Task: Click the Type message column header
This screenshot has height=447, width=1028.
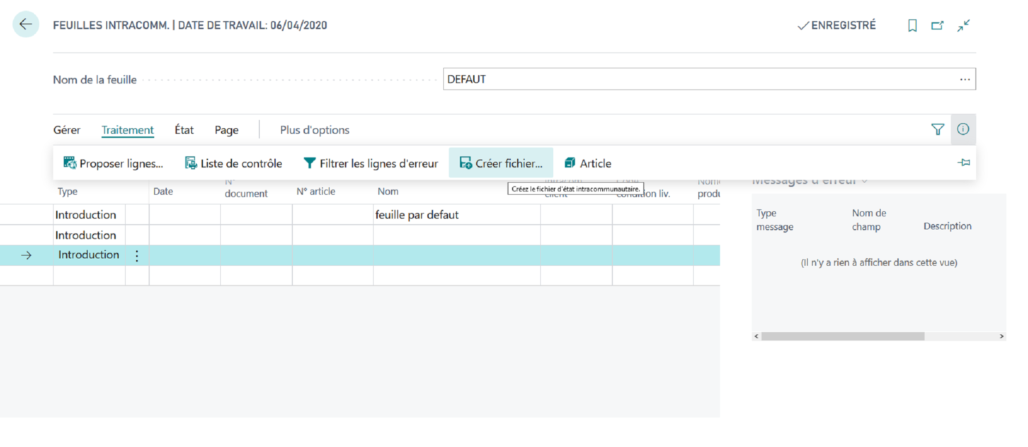Action: (x=775, y=220)
